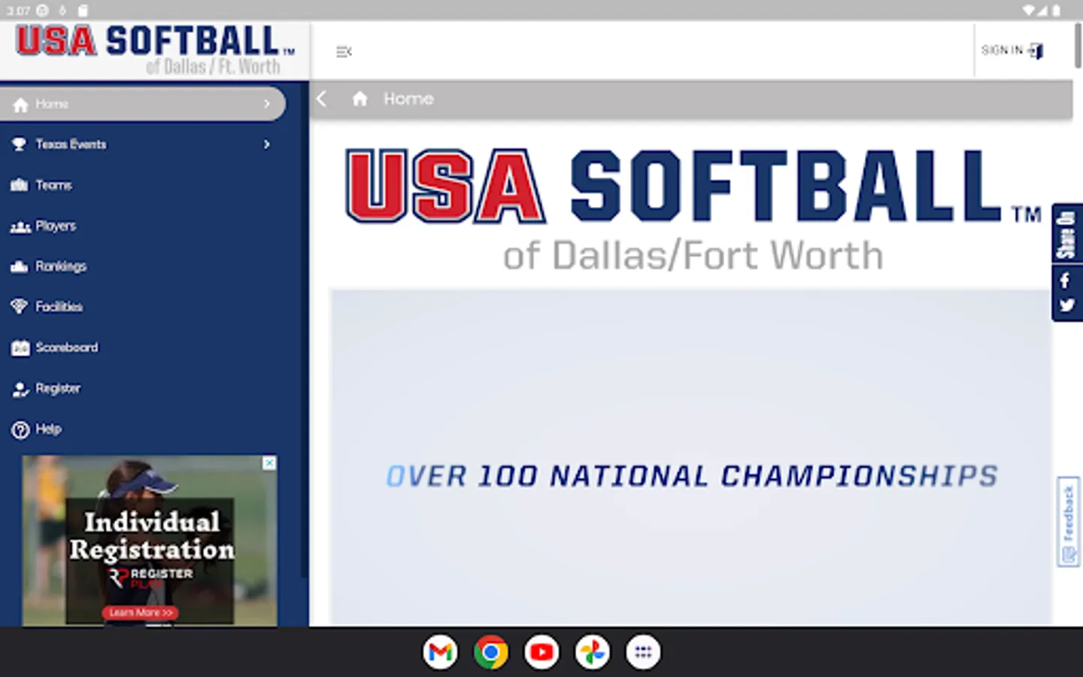This screenshot has width=1083, height=677.
Task: Click the Teams icon
Action: (x=20, y=185)
